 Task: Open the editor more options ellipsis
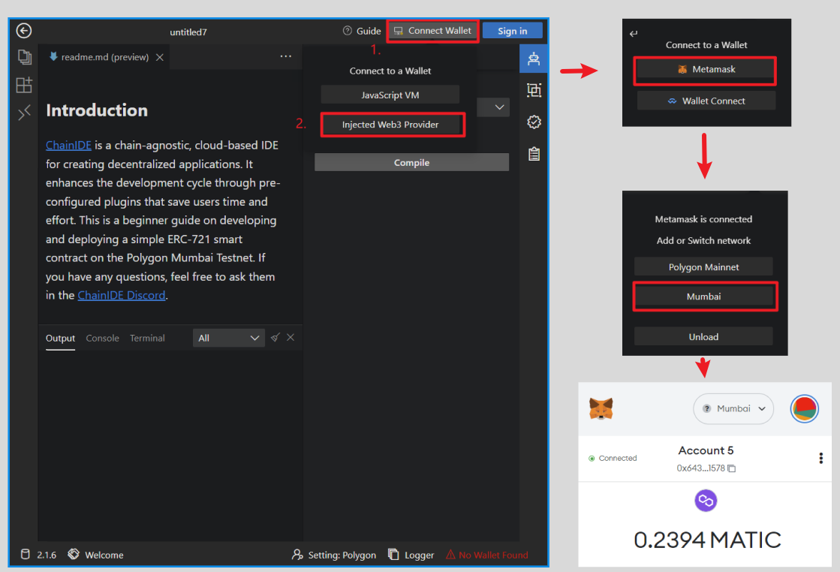point(285,56)
